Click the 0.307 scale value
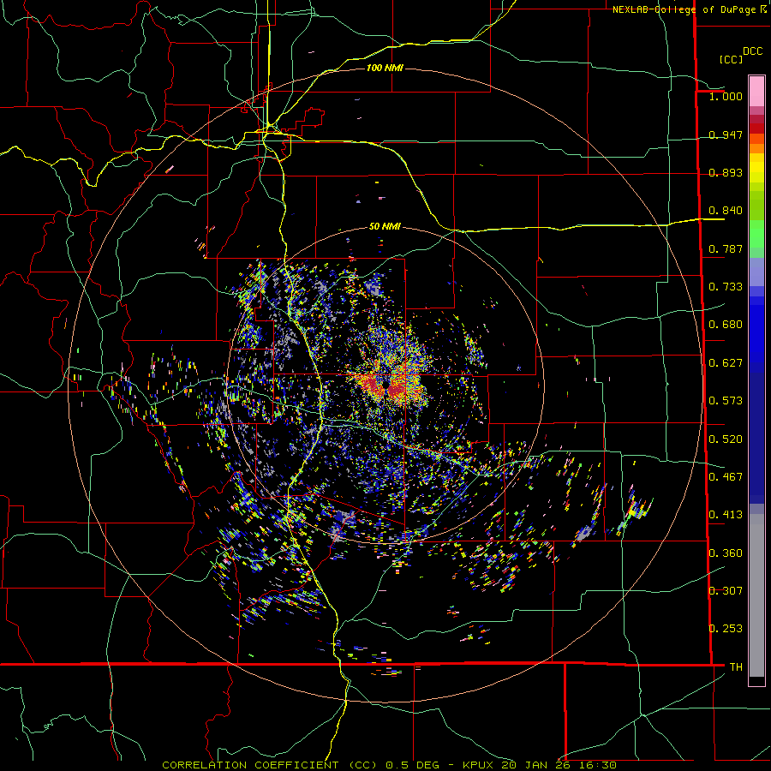The height and width of the screenshot is (771, 771). click(726, 591)
